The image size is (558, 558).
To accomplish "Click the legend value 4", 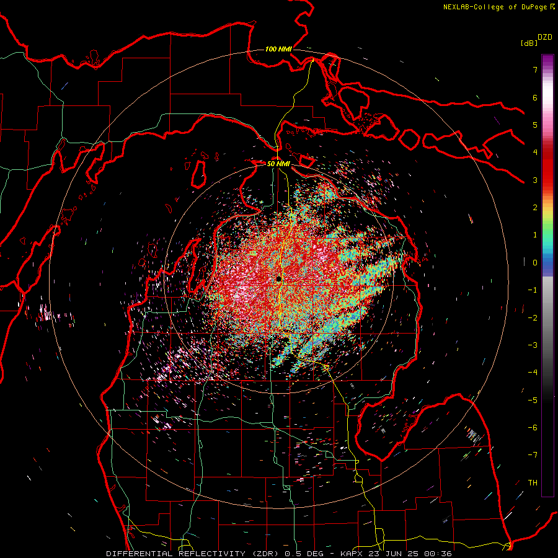I will tap(535, 153).
